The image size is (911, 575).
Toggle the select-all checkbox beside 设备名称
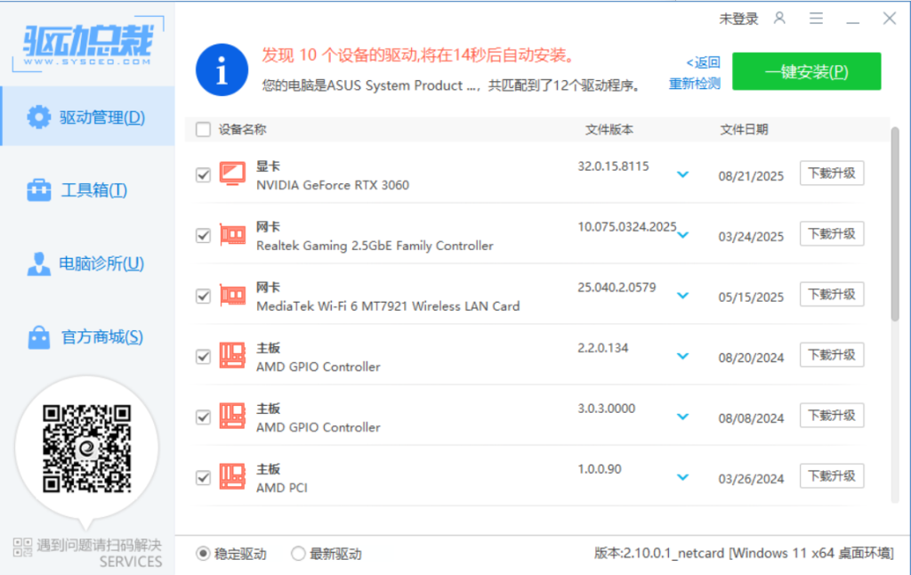(203, 129)
